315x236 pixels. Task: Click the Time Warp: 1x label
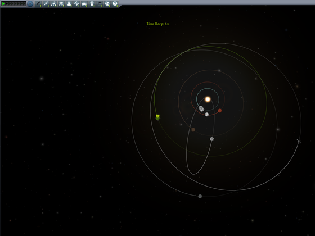(157, 24)
